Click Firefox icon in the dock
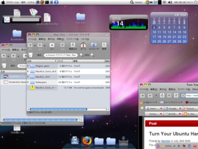 point(87,141)
